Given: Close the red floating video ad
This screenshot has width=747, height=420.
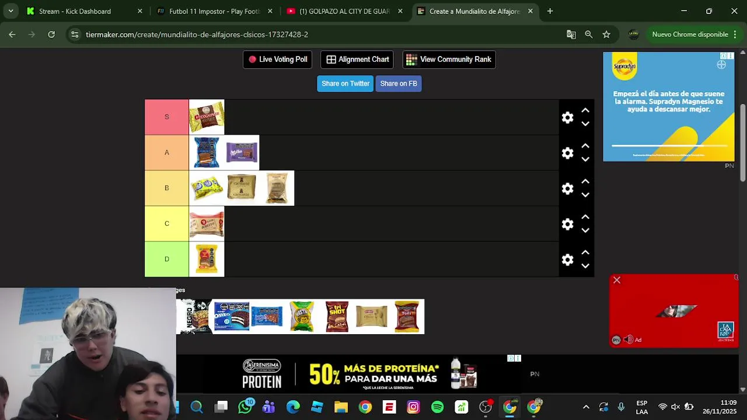Looking at the screenshot, I should tap(616, 281).
